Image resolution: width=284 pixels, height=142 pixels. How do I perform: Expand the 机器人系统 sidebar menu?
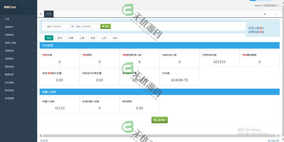click(18, 43)
